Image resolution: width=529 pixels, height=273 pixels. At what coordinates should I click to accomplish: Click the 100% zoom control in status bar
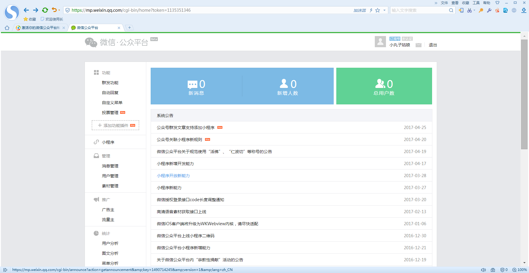(x=520, y=270)
